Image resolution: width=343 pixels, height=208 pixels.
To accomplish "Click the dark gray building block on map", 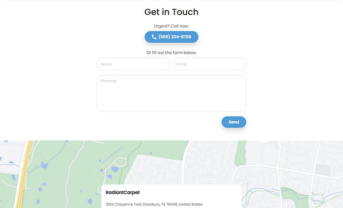I will (x=323, y=169).
